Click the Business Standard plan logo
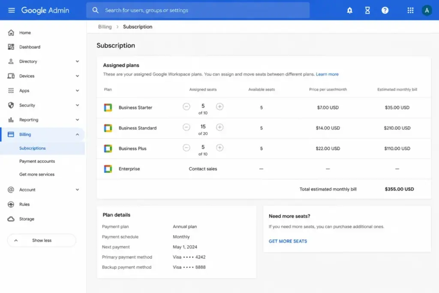The image size is (439, 293). (x=108, y=128)
